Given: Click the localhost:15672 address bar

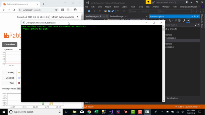Looking at the screenshot, I should pos(38,10).
